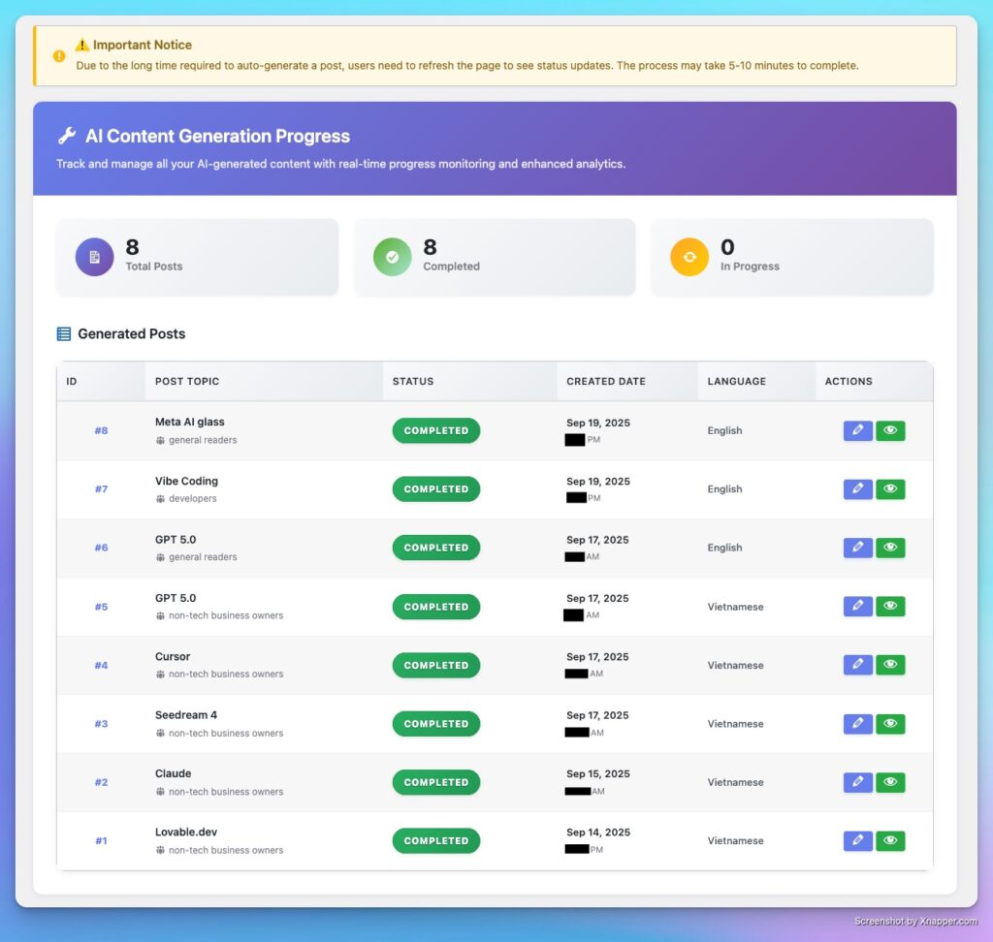Sort by Created Date column header
This screenshot has width=993, height=942.
(x=606, y=382)
